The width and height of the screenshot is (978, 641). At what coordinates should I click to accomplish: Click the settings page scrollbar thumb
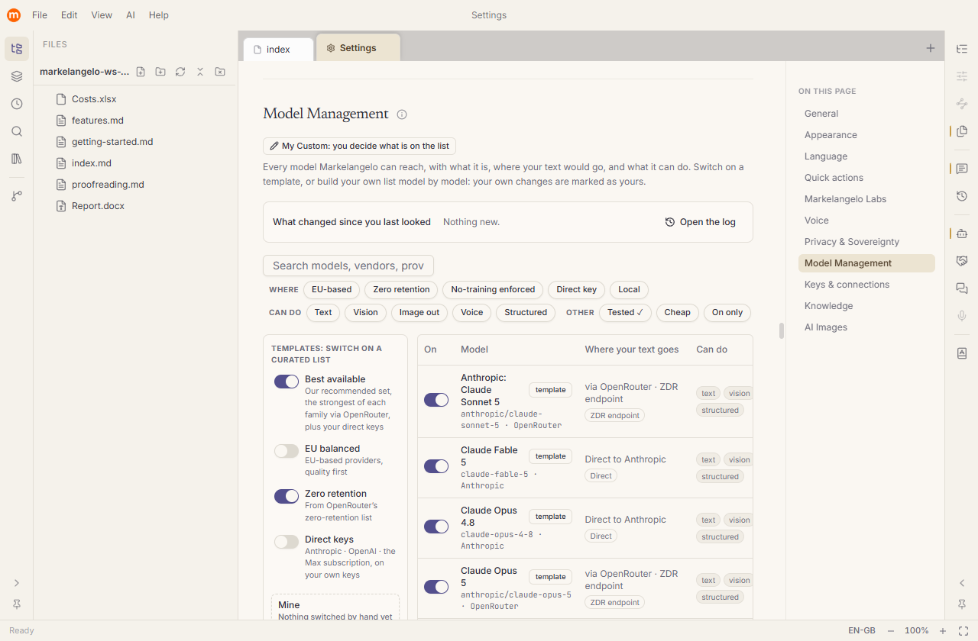point(781,330)
